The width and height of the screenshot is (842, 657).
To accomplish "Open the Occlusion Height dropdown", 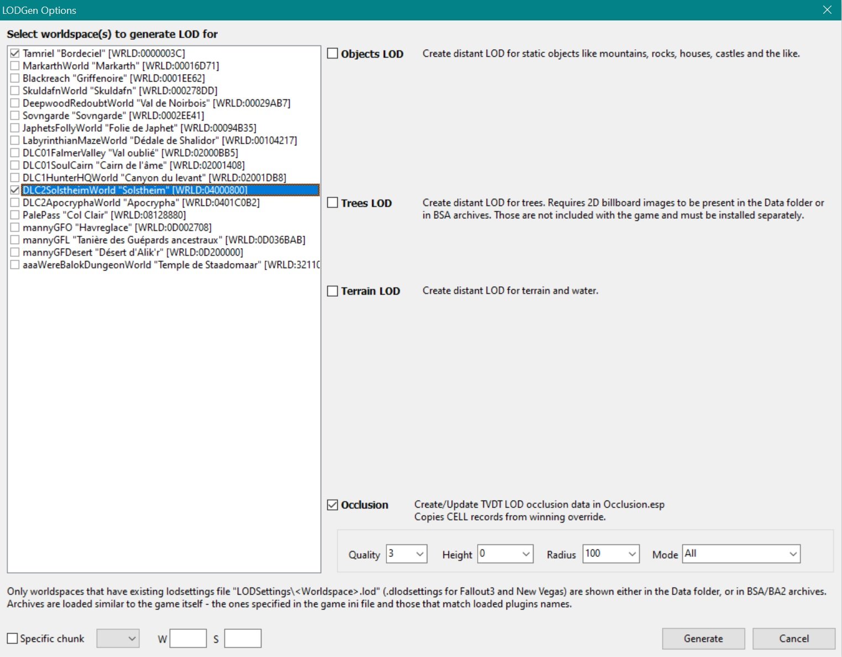I will point(505,554).
